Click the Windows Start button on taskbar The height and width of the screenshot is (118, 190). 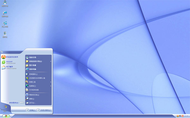click(6, 116)
